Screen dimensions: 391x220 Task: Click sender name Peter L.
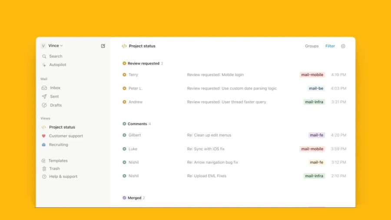136,88
